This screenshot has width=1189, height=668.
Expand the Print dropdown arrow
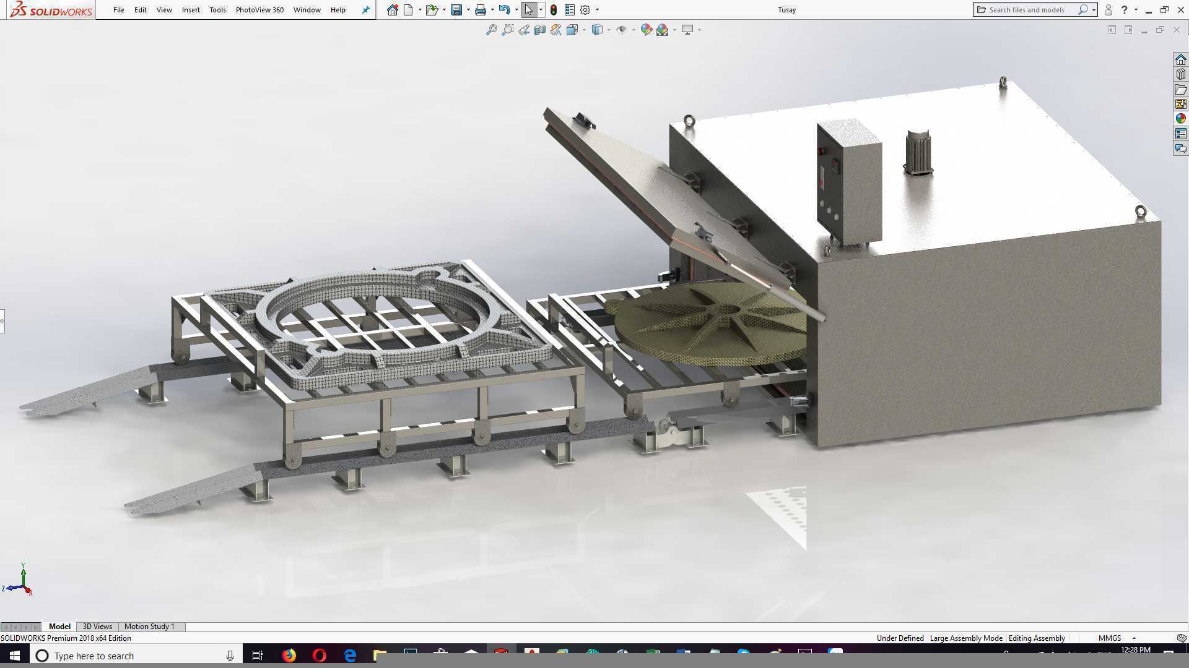[x=492, y=10]
